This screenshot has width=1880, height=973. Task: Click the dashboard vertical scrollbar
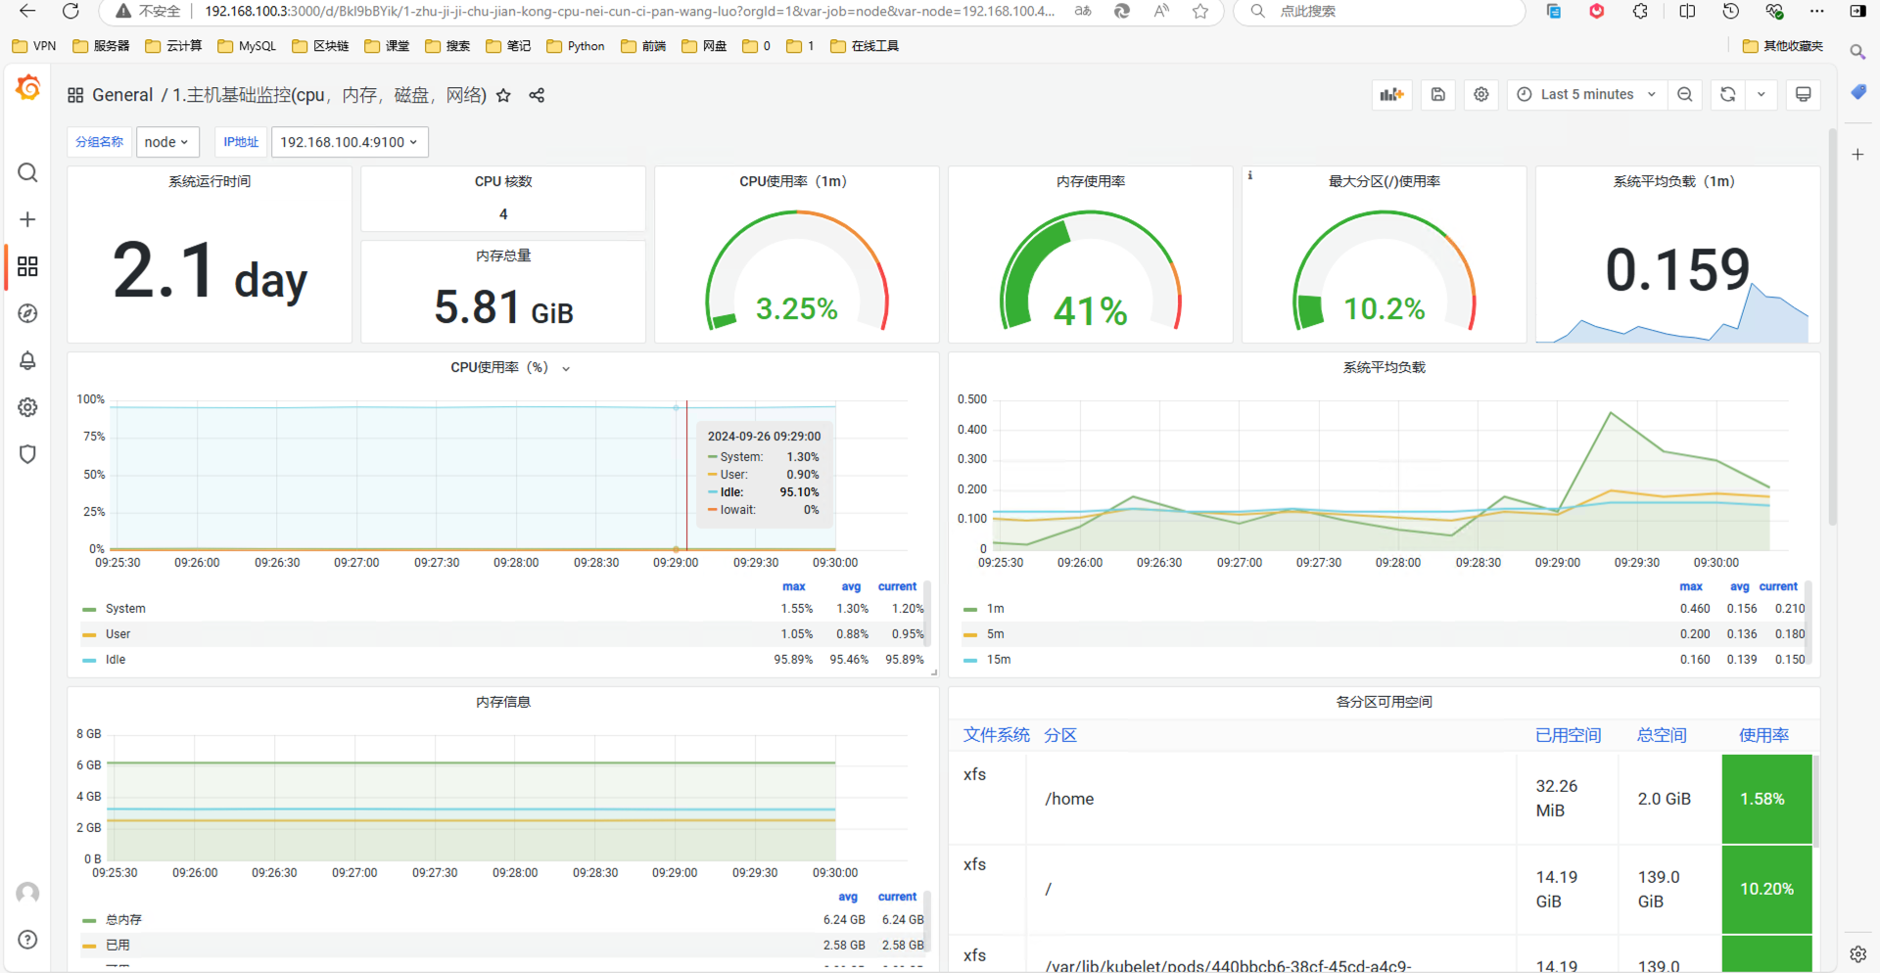(x=1832, y=328)
